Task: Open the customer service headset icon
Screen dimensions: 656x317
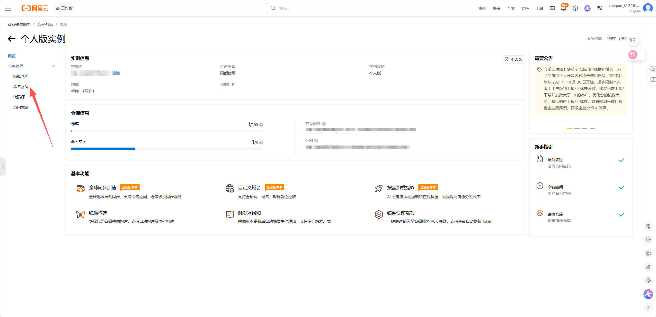Action: coord(648,280)
